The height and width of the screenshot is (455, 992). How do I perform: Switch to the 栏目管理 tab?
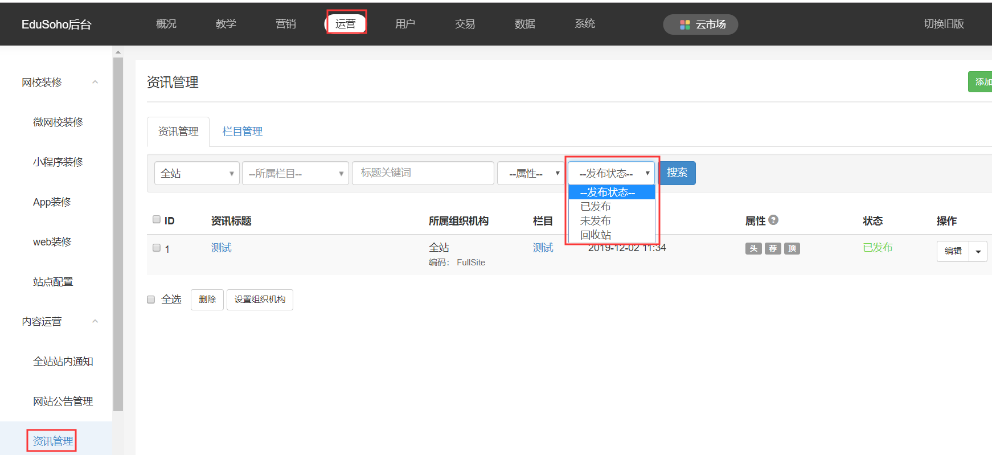[x=242, y=132]
